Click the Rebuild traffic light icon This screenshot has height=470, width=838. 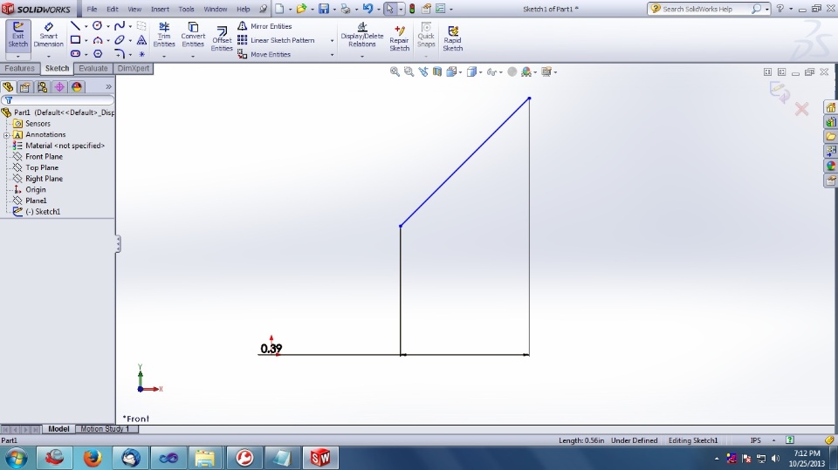pyautogui.click(x=412, y=9)
